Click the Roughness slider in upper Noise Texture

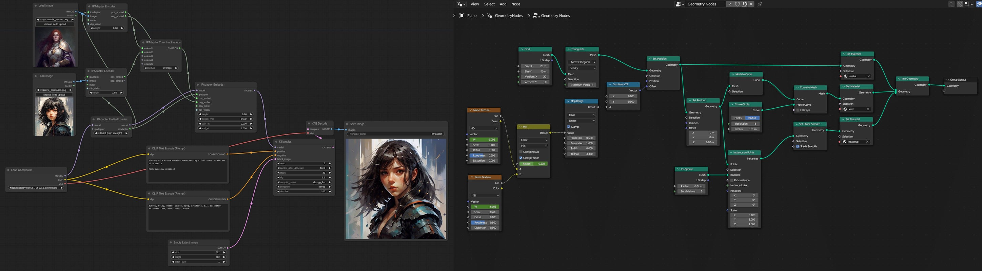pyautogui.click(x=484, y=156)
